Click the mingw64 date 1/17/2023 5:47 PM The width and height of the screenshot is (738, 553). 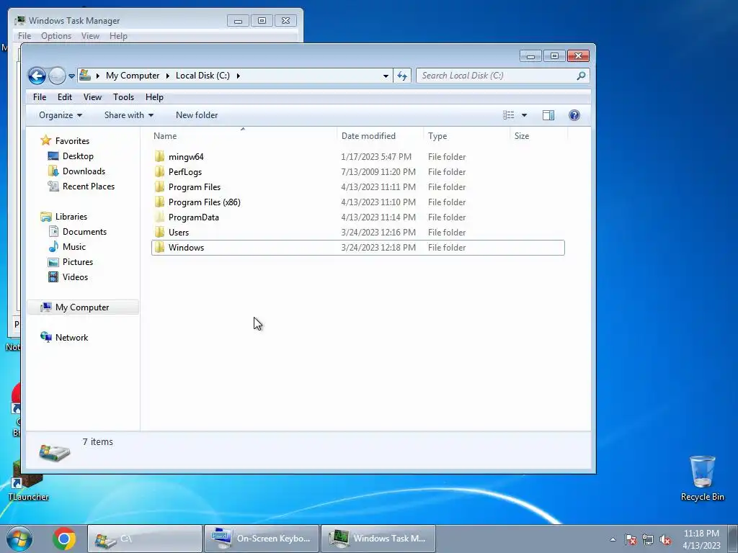click(x=376, y=156)
